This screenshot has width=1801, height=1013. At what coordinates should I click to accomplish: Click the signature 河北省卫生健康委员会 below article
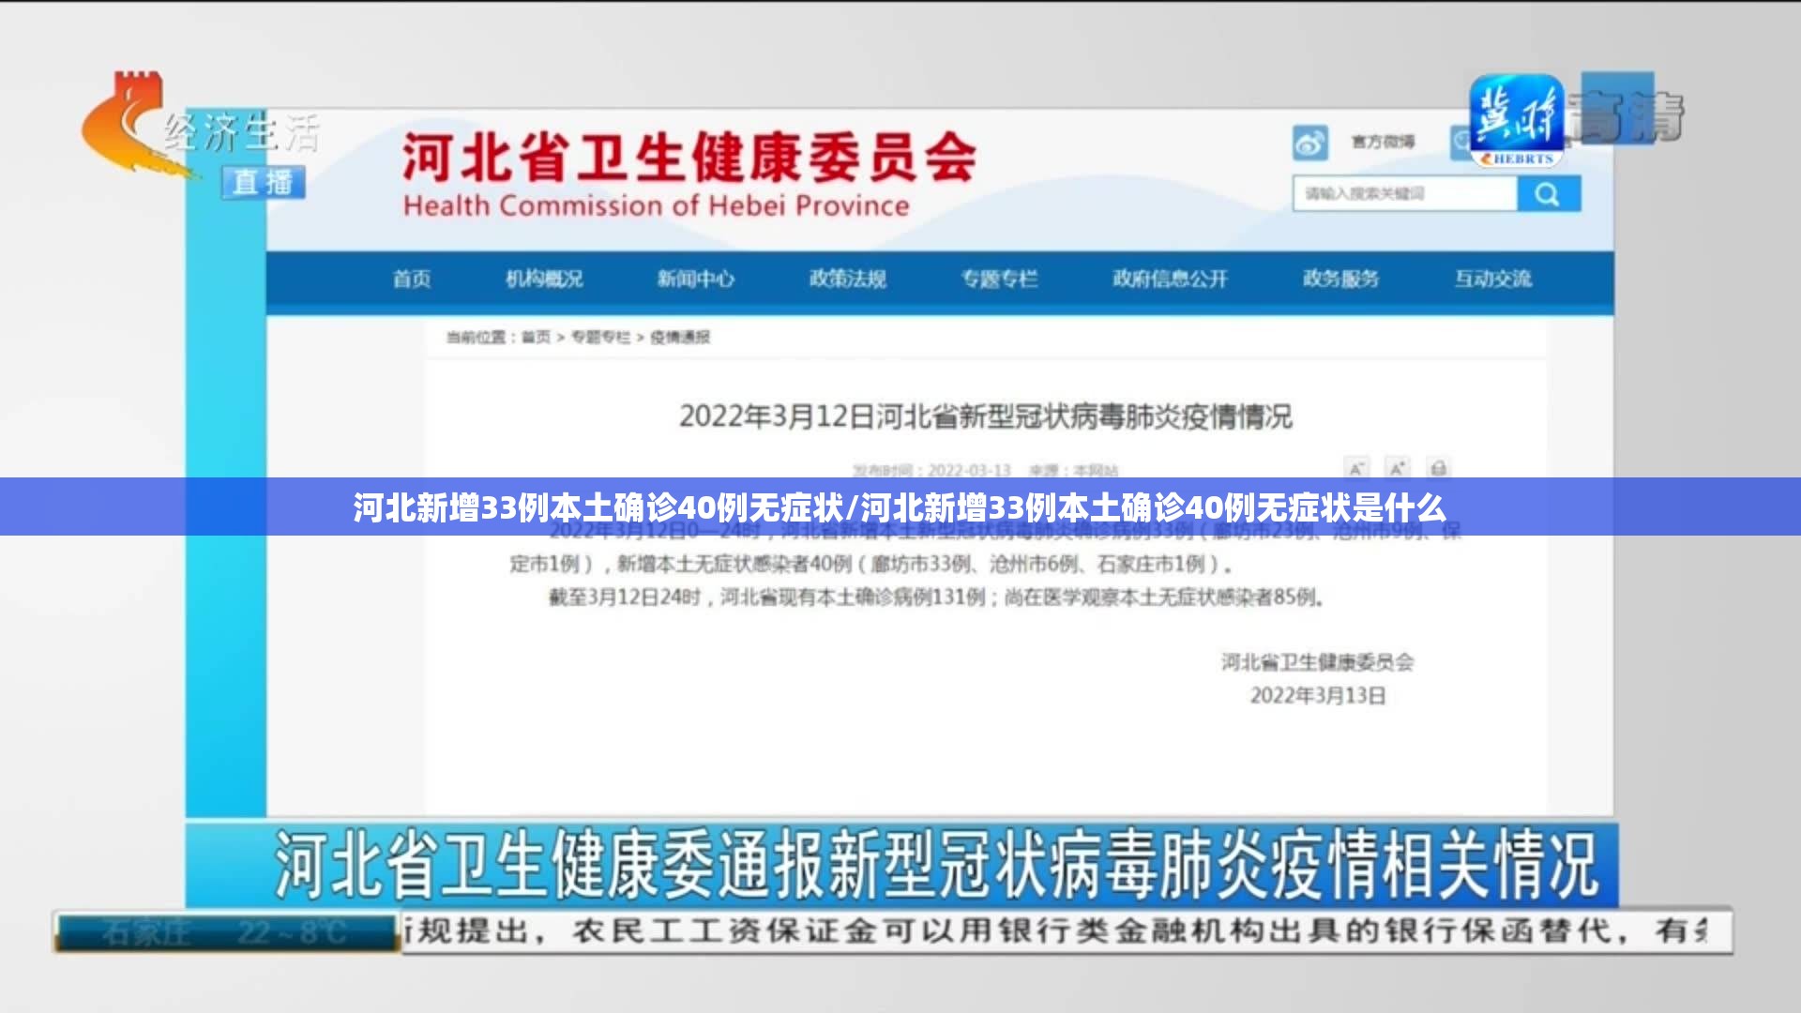(x=1317, y=662)
